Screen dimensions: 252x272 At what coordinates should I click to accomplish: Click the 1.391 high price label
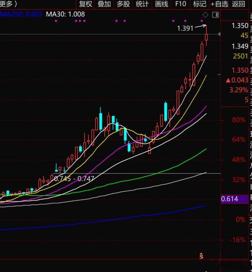tap(185, 28)
